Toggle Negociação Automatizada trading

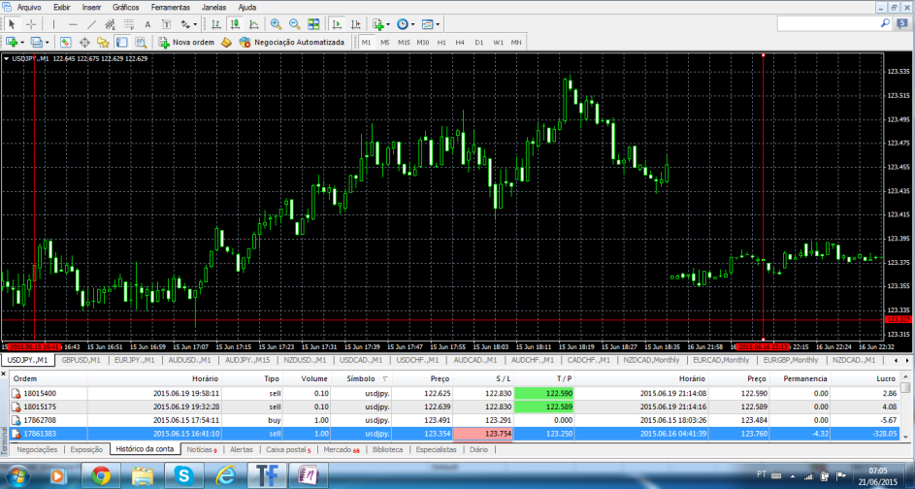click(291, 42)
